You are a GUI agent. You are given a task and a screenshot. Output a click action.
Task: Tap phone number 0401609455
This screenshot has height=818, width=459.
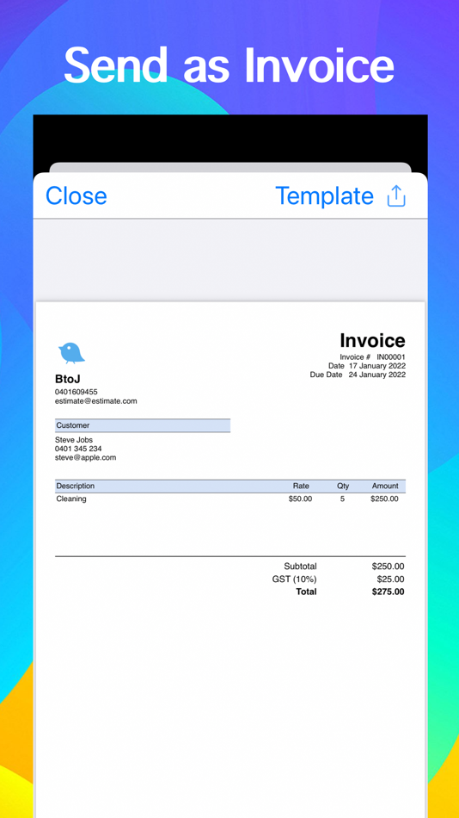76,392
